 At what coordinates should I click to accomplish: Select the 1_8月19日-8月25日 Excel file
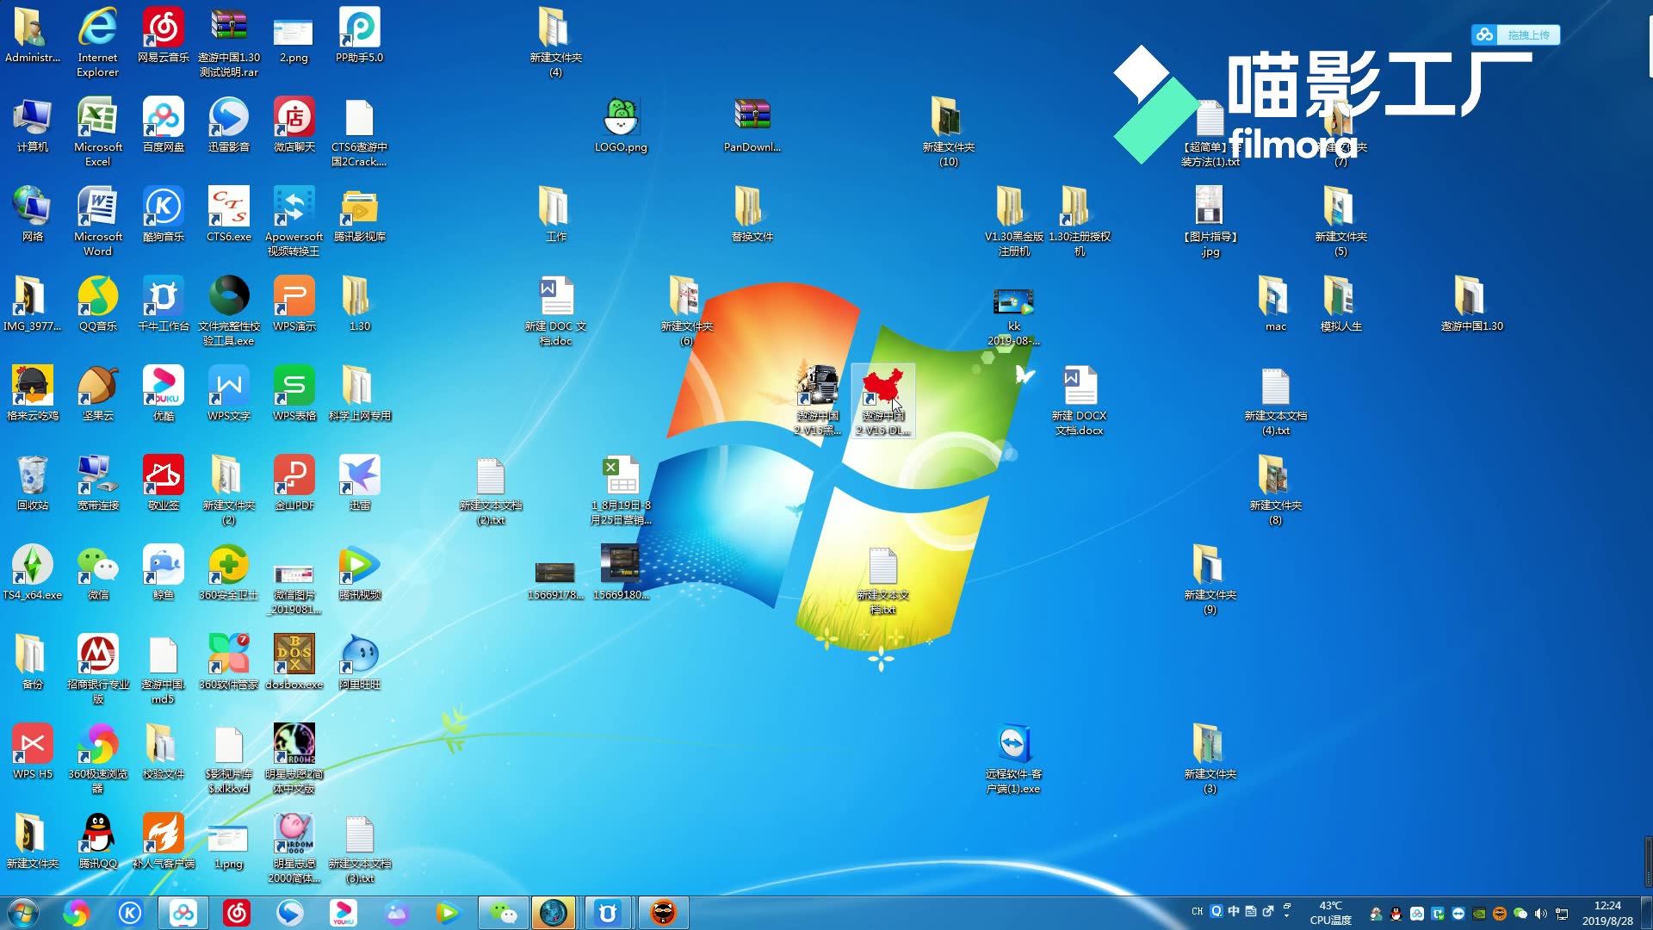point(621,490)
